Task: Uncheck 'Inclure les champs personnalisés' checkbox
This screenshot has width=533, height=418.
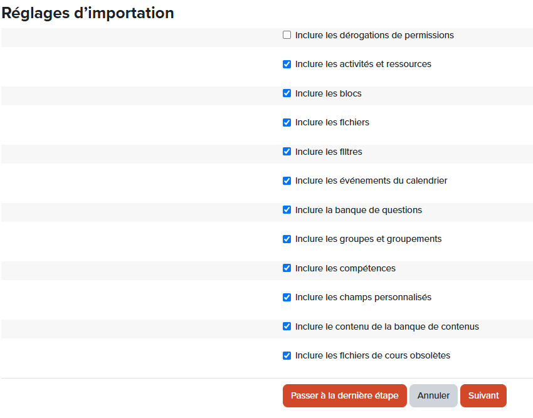Action: click(287, 297)
